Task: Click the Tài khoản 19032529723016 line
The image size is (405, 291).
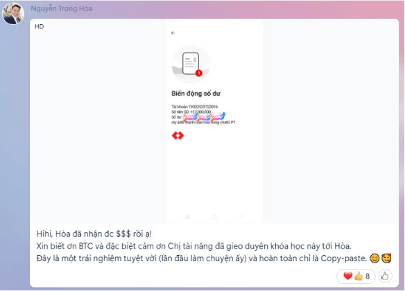Action: coord(194,107)
